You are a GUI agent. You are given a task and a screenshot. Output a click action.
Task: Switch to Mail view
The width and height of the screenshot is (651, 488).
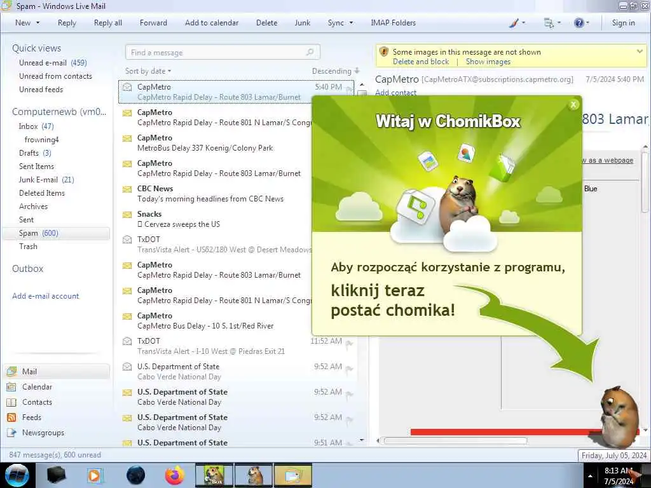pyautogui.click(x=57, y=371)
